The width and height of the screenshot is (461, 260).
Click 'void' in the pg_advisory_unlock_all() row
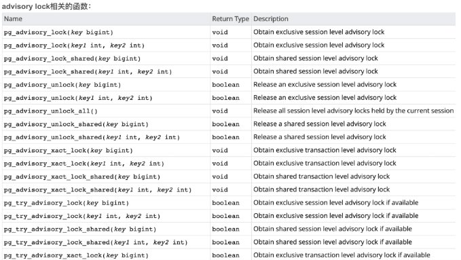[x=220, y=111]
